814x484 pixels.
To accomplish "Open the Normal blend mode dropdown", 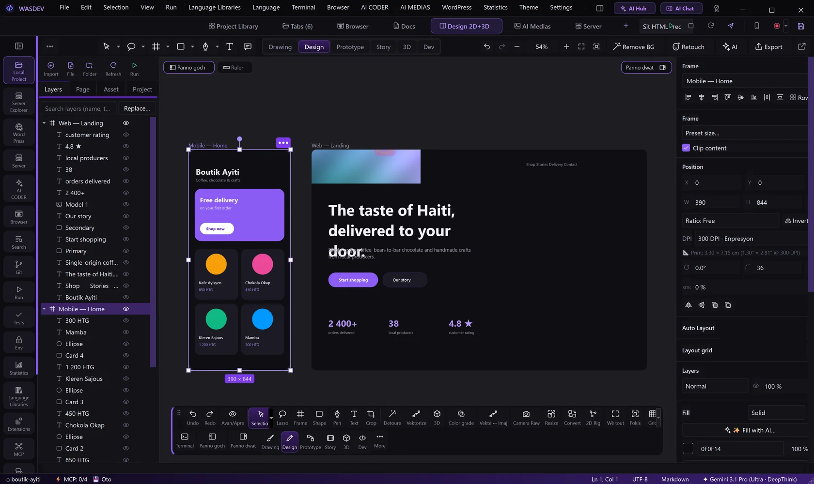I will (715, 386).
